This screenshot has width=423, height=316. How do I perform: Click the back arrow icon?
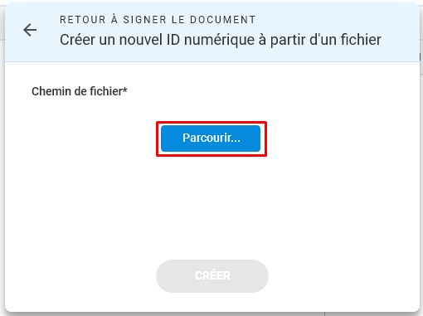coord(30,30)
